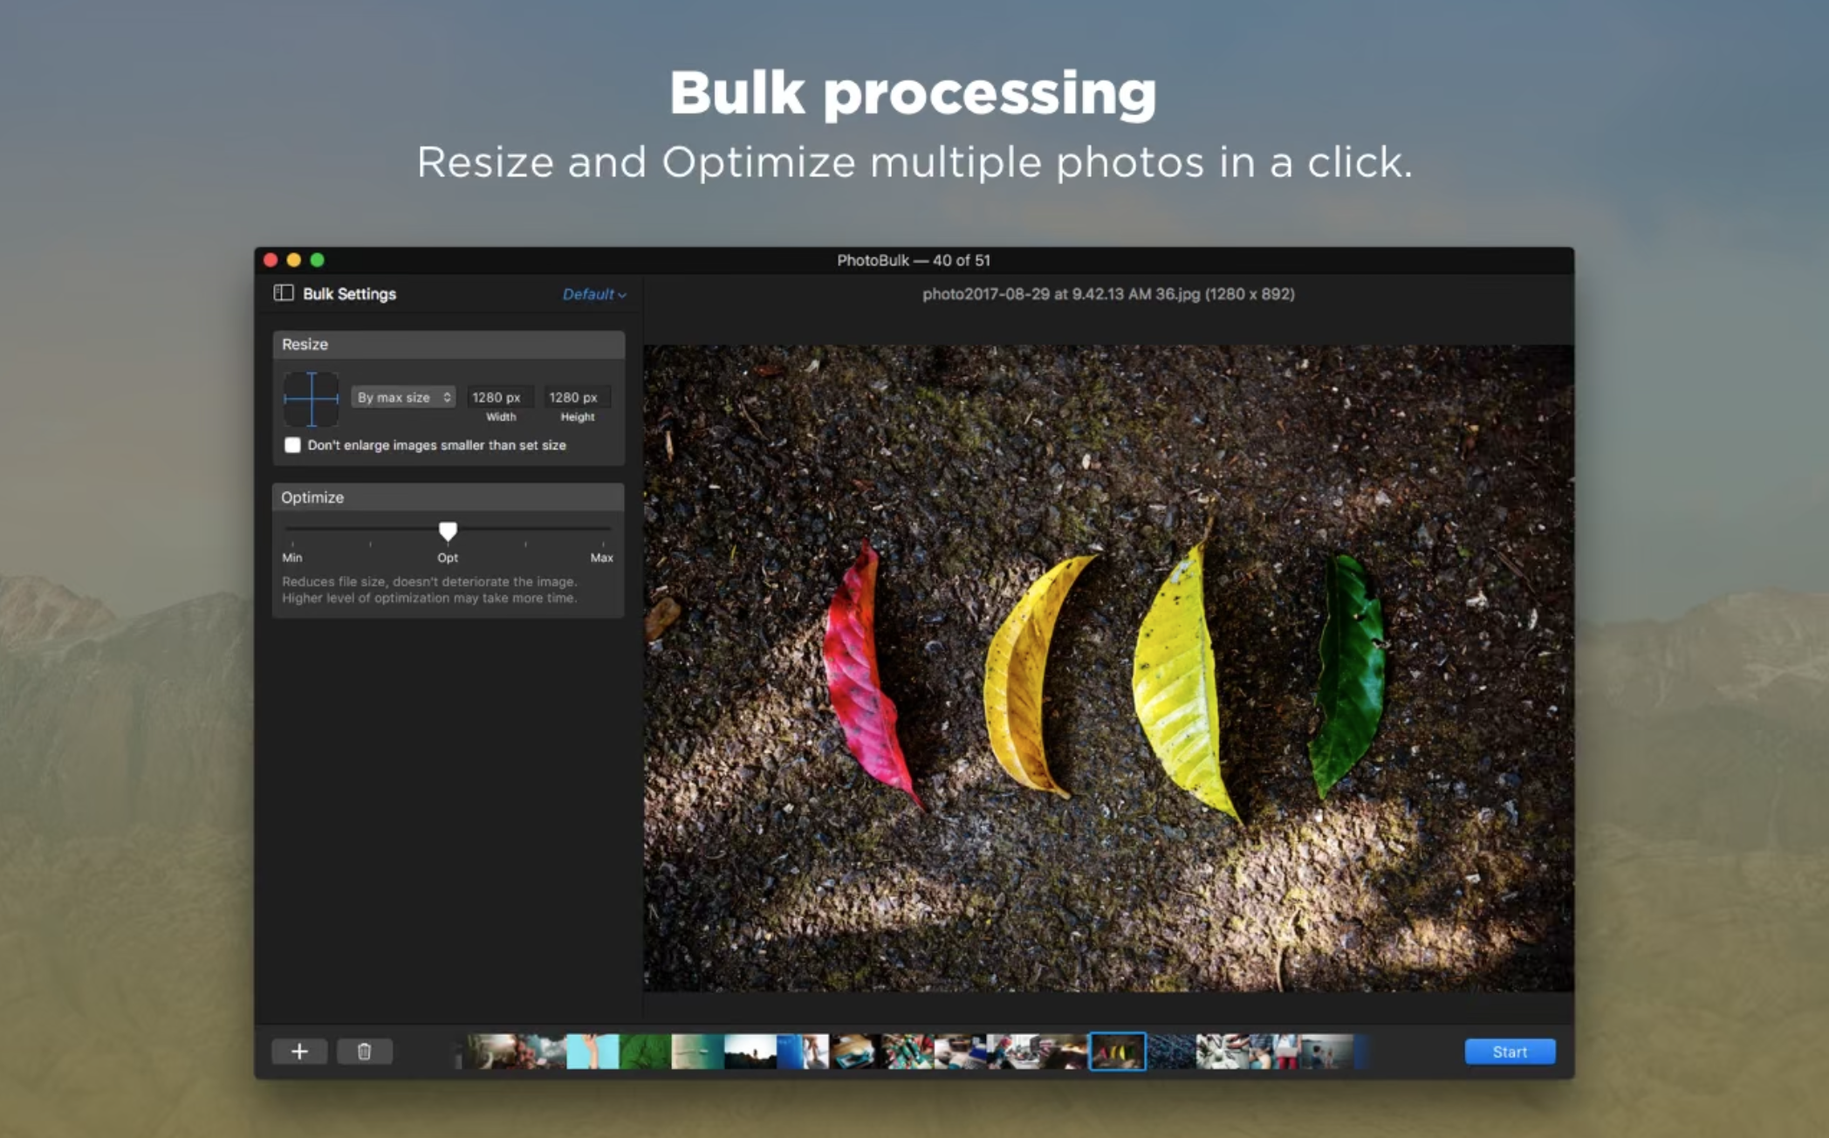Select the dark blue texture thumbnail
1829x1138 pixels.
pyautogui.click(x=1171, y=1052)
